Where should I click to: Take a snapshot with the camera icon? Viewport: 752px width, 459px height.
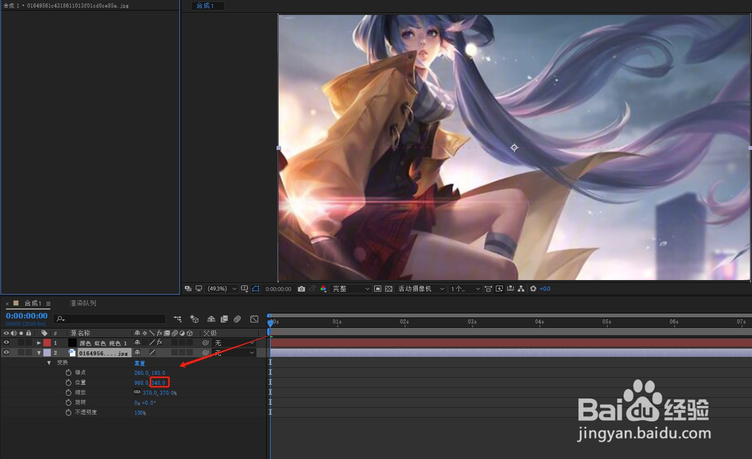point(301,289)
